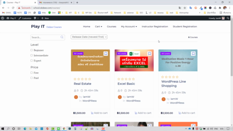Screen dimensions: 233x131
Task: Go to the Home menu item
Action: pos(87,27)
